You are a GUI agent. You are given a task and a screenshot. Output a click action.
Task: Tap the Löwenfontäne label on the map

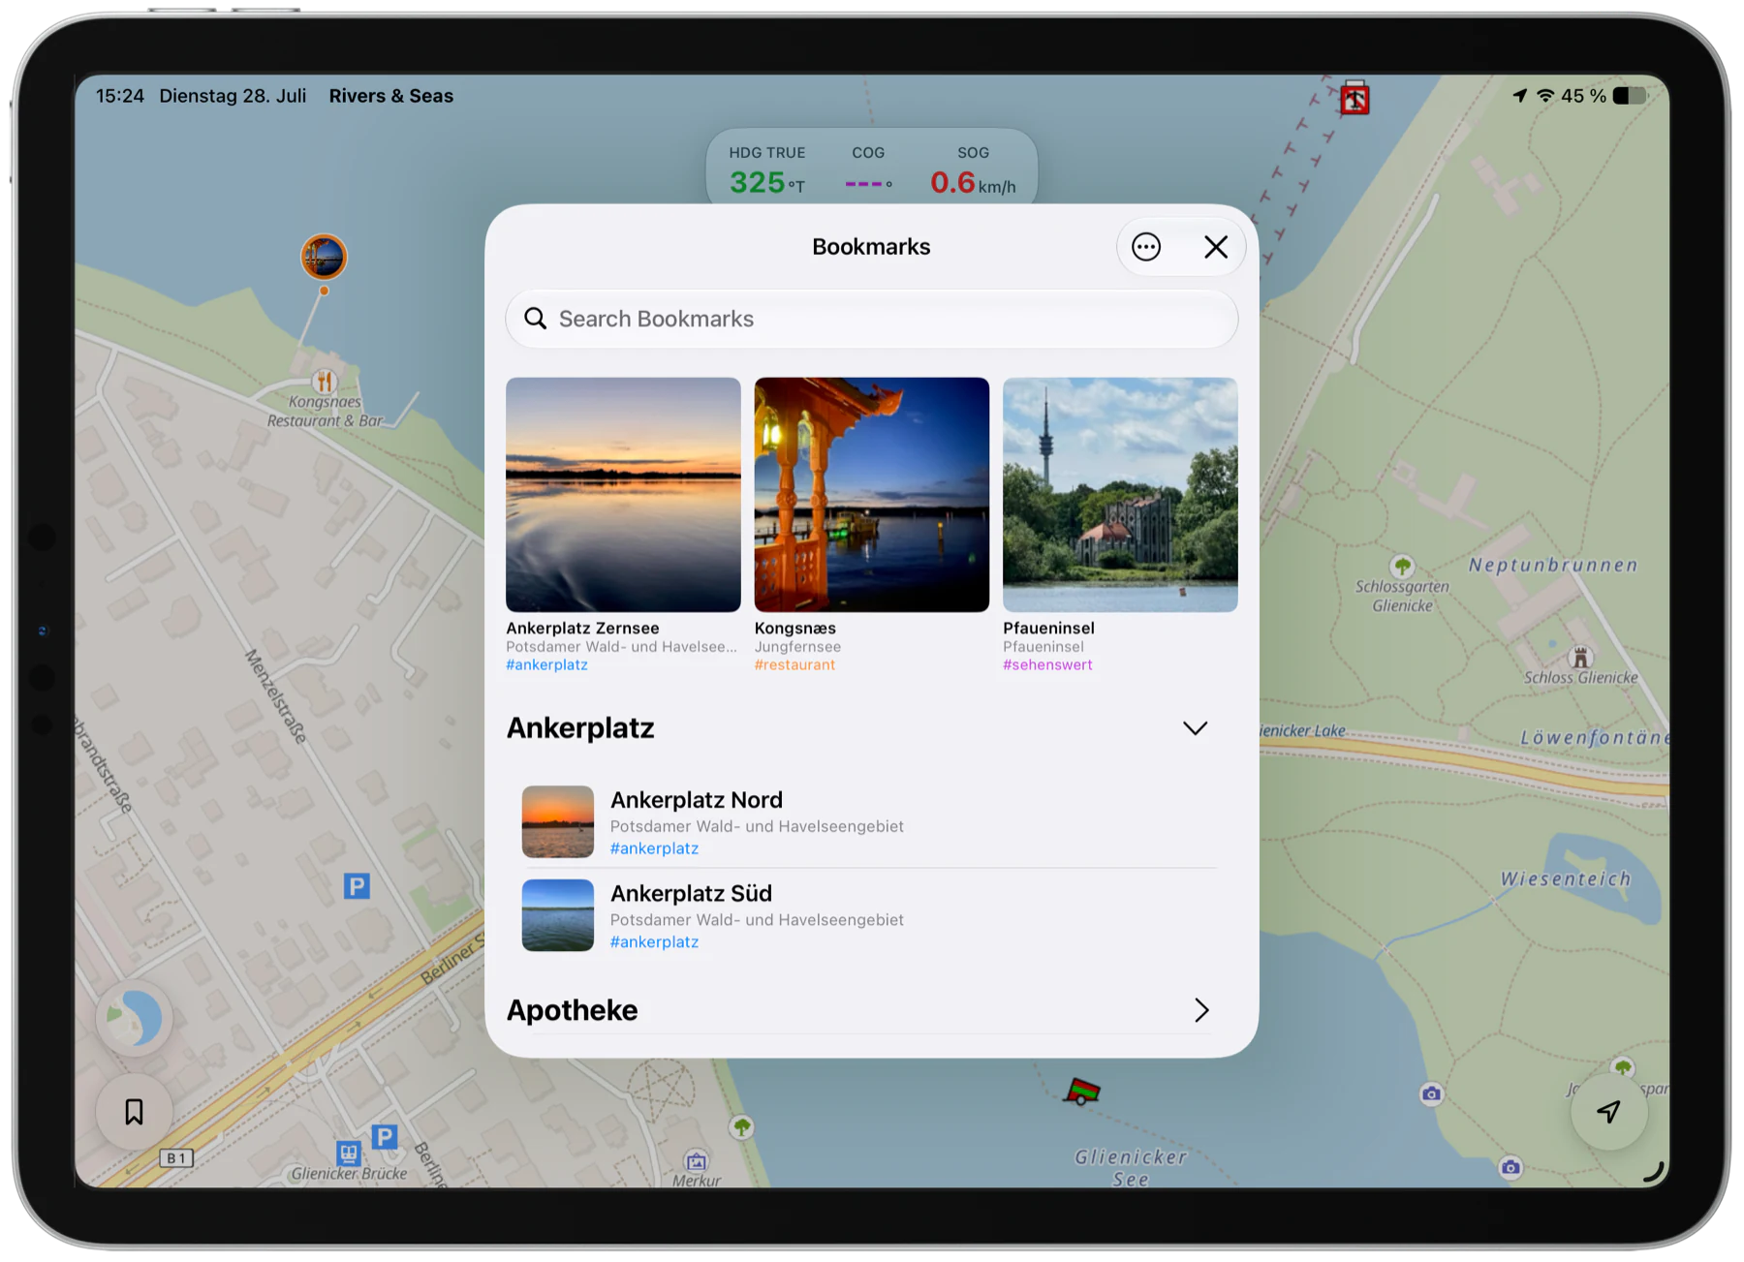coord(1595,738)
